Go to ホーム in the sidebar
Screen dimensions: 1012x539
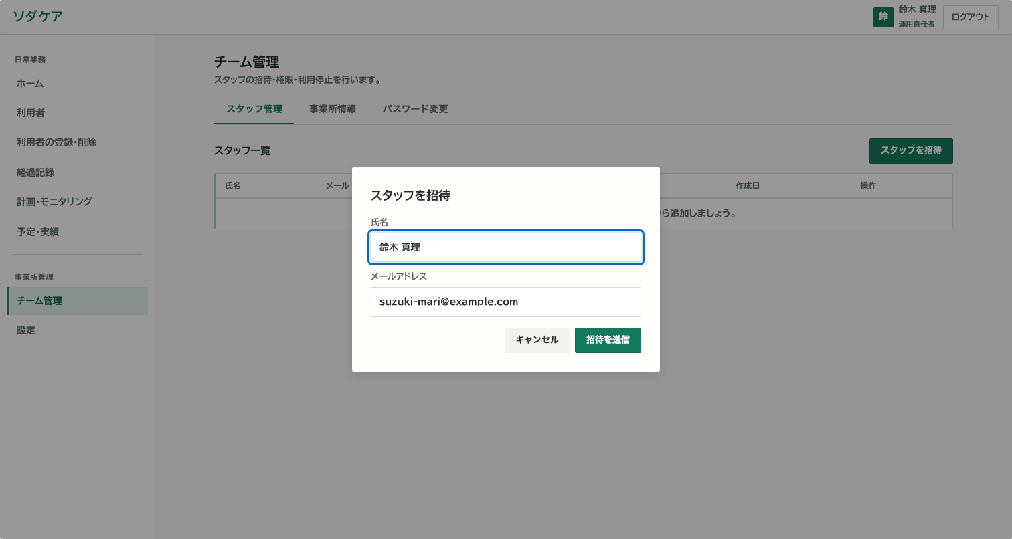tap(77, 84)
